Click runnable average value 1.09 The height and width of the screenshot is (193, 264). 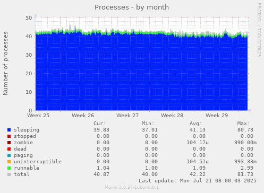point(199,168)
